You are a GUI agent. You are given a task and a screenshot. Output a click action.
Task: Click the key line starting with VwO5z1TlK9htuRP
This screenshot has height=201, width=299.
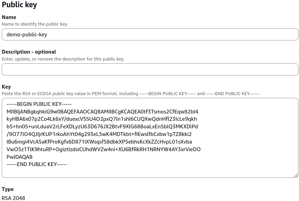(x=104, y=149)
